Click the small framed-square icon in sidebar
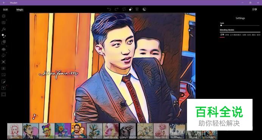 click(x=3, y=68)
